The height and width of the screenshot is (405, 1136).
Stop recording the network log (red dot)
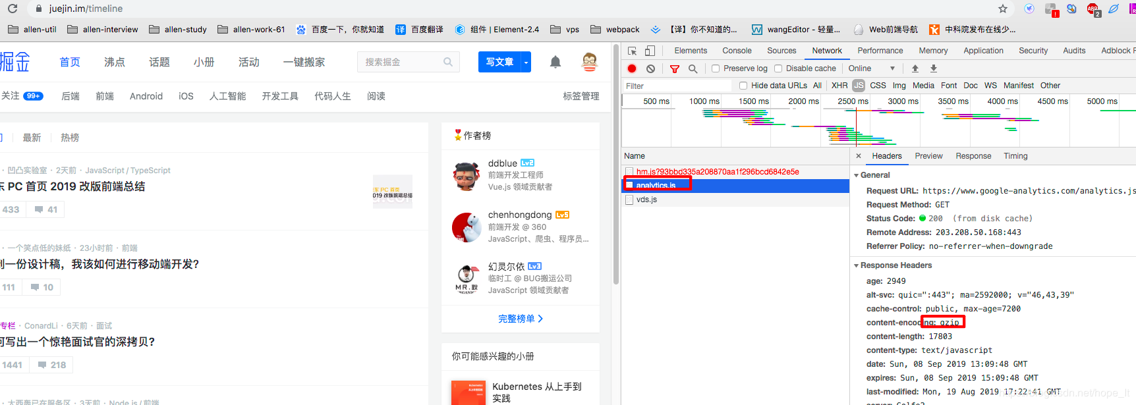point(632,68)
